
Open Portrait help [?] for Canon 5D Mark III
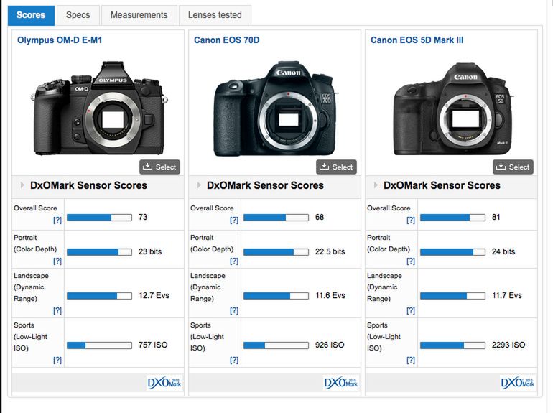point(411,261)
